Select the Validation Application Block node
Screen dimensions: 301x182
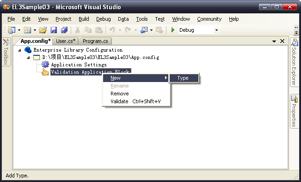click(x=91, y=72)
